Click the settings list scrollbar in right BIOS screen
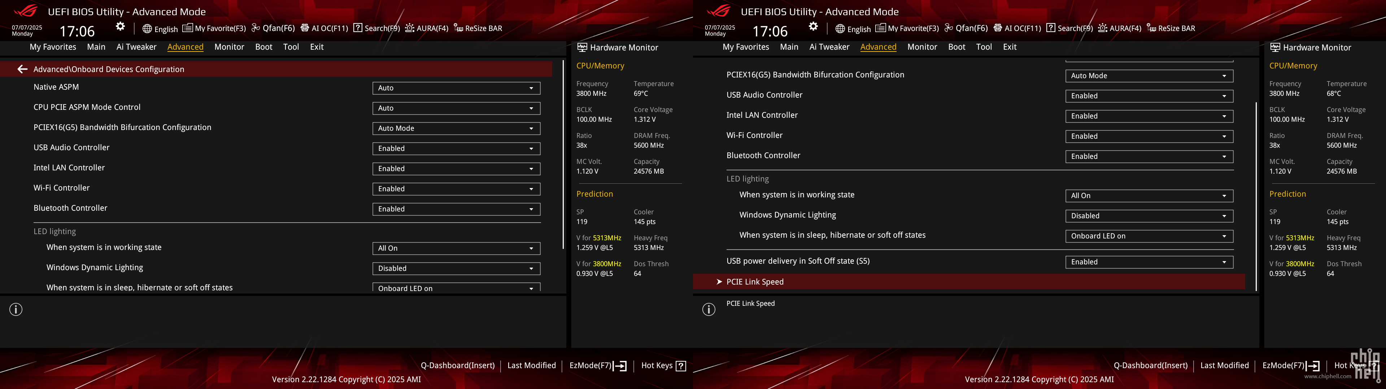Viewport: 1386px width, 389px height. tap(1256, 197)
